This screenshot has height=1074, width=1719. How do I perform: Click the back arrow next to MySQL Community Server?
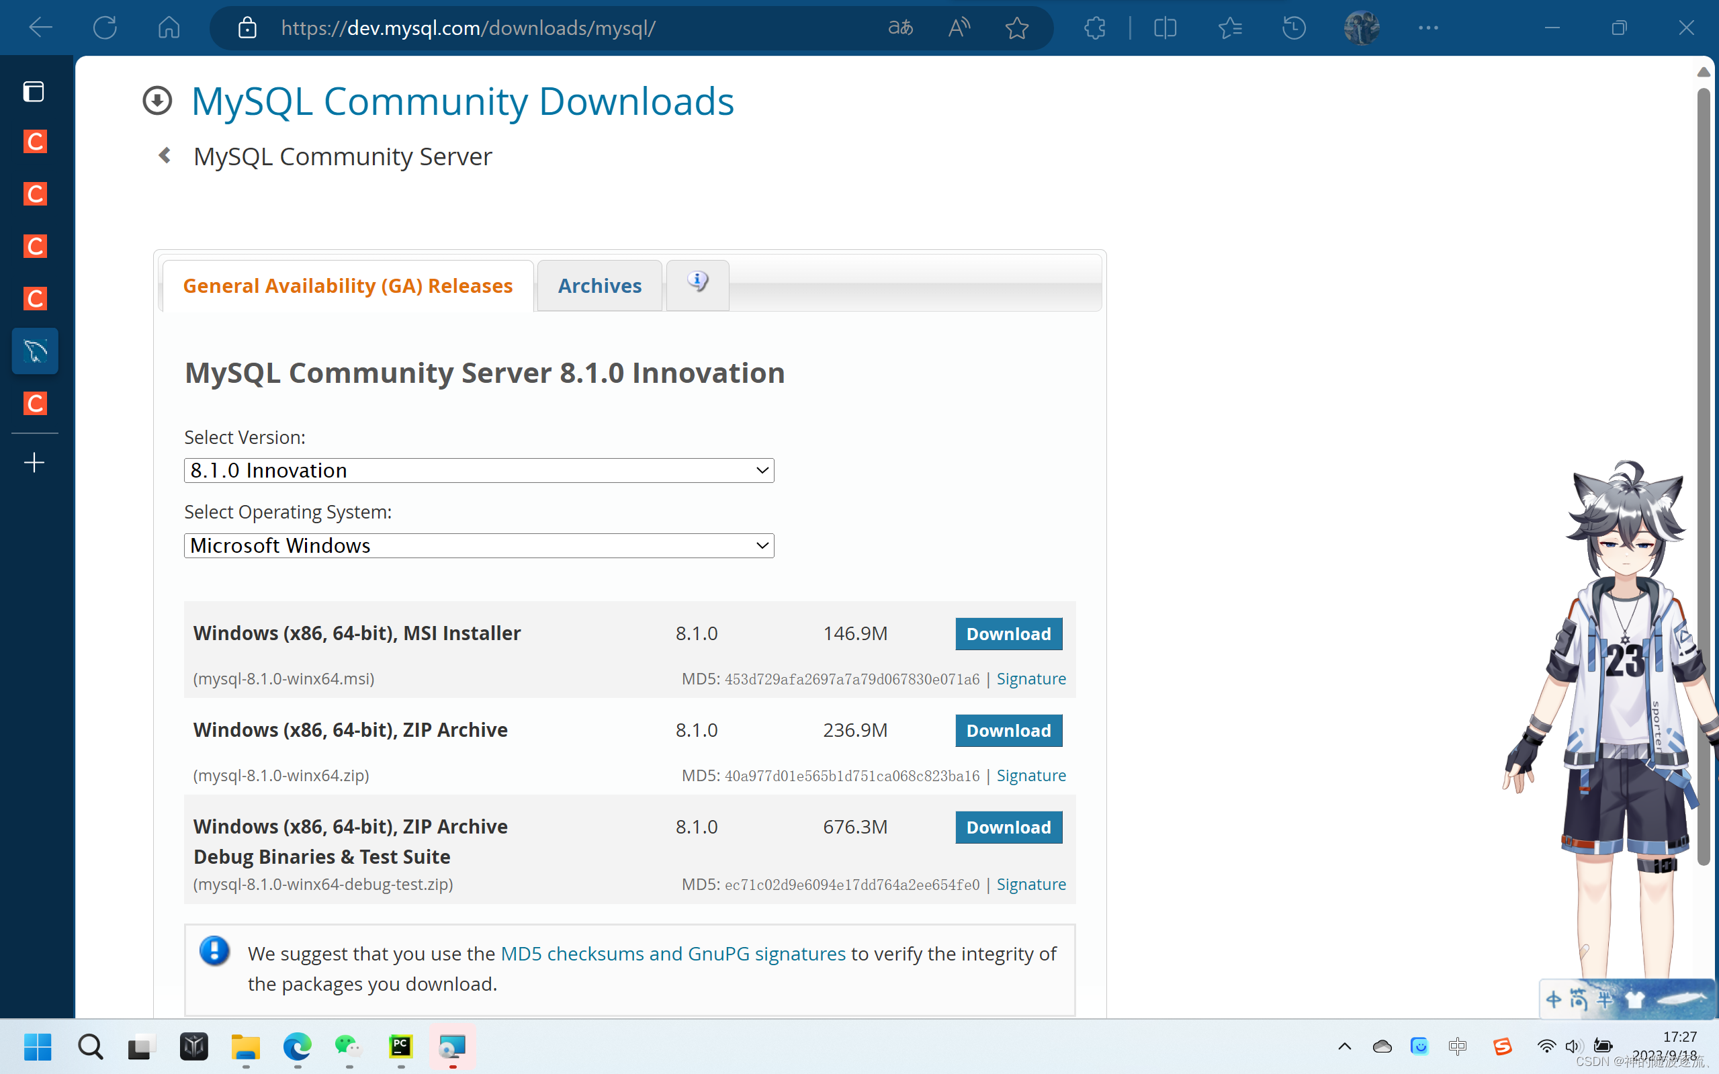[165, 154]
